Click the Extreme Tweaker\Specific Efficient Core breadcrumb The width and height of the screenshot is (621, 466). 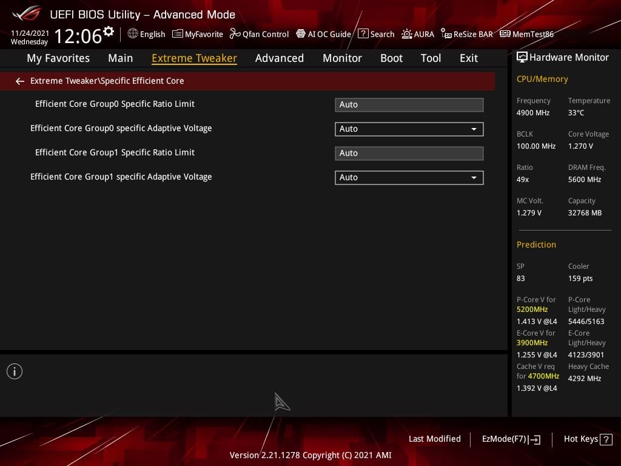pyautogui.click(x=107, y=81)
